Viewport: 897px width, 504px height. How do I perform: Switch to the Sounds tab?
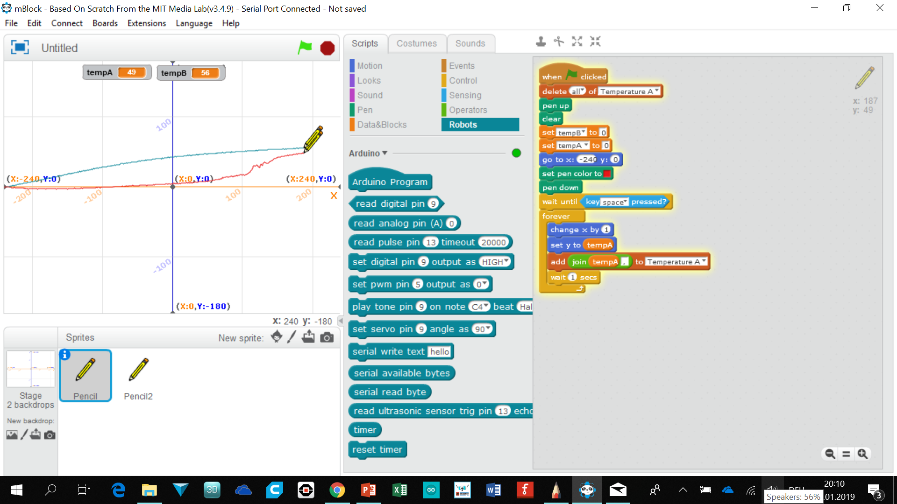pos(470,43)
